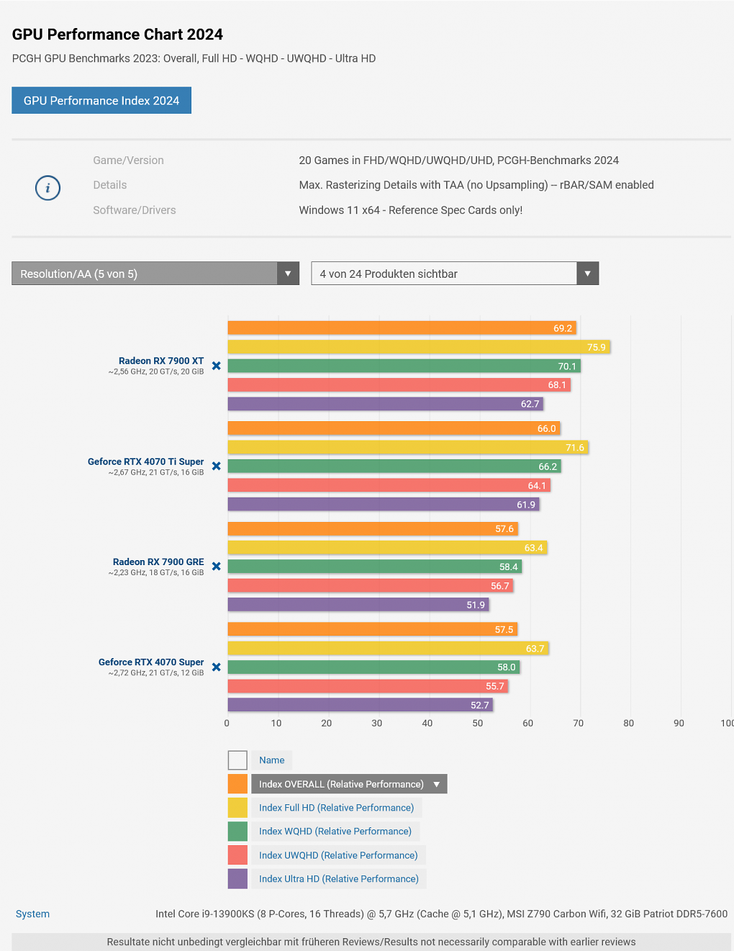The width and height of the screenshot is (734, 951).
Task: Toggle orange Index OVERALL legend box
Action: pos(237,784)
